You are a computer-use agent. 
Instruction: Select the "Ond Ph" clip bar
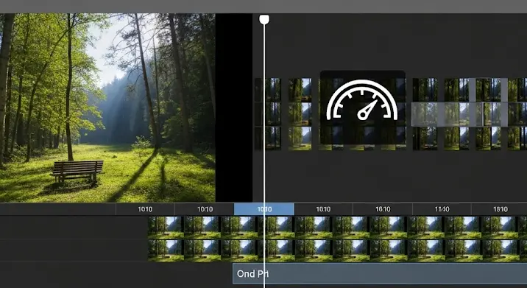380,273
